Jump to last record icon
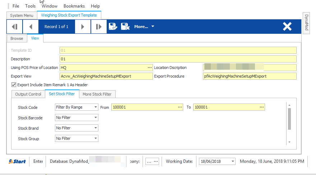This screenshot has width=316, height=175. 99,27
